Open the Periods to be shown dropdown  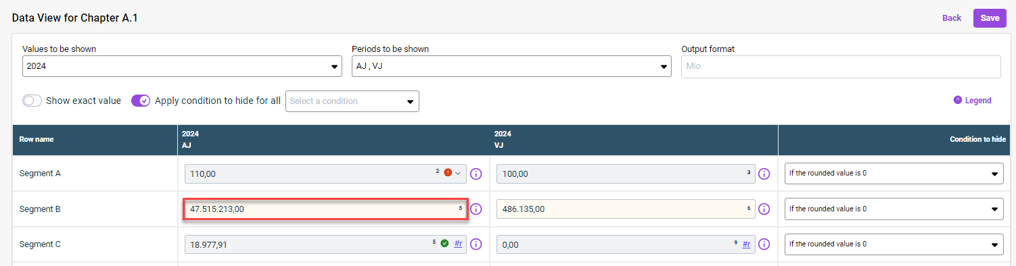511,66
